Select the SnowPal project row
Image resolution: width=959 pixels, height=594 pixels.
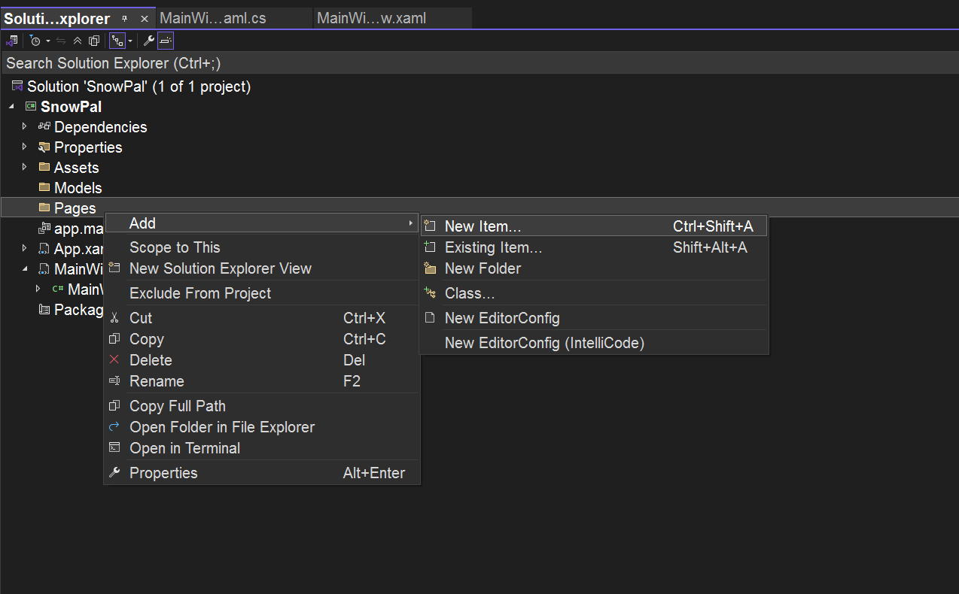(x=71, y=107)
